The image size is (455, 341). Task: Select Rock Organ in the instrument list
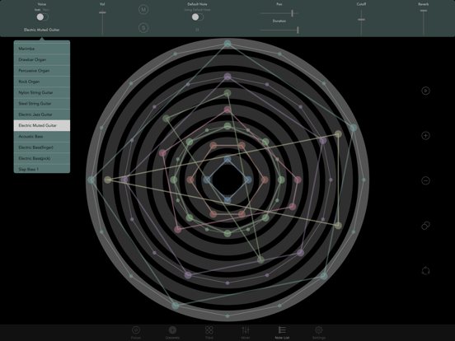[x=42, y=82]
